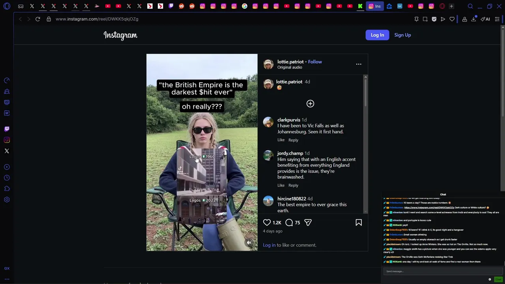
Task: Open the Original audio link
Action: click(290, 67)
